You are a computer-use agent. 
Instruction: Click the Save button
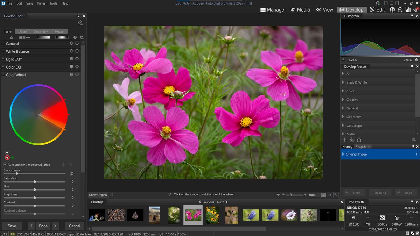coord(12,226)
